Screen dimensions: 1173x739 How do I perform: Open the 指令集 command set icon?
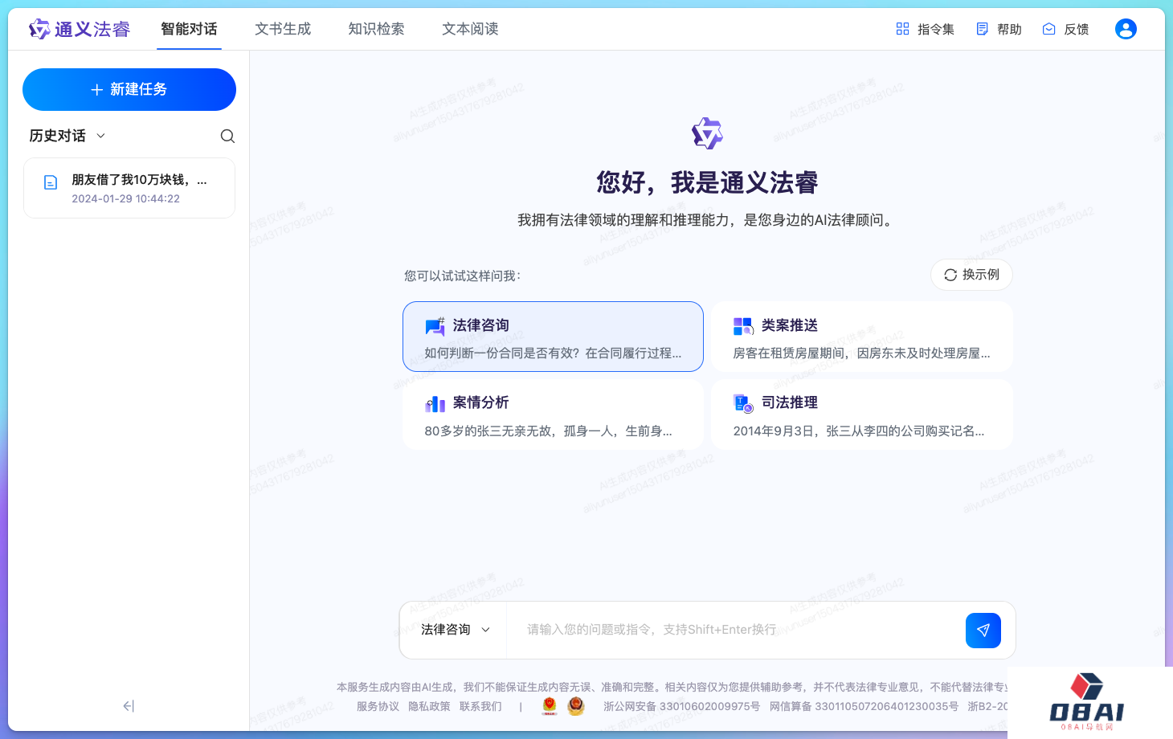coord(902,29)
